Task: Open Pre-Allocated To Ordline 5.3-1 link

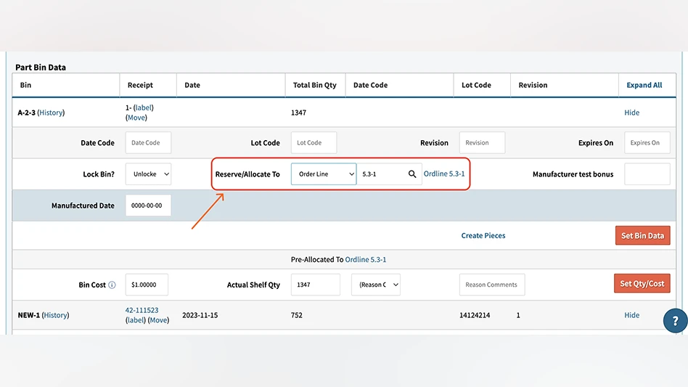Action: tap(366, 260)
